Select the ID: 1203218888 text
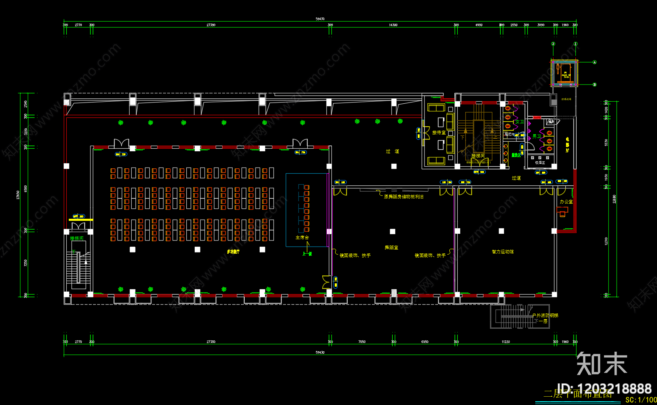 coord(604,389)
